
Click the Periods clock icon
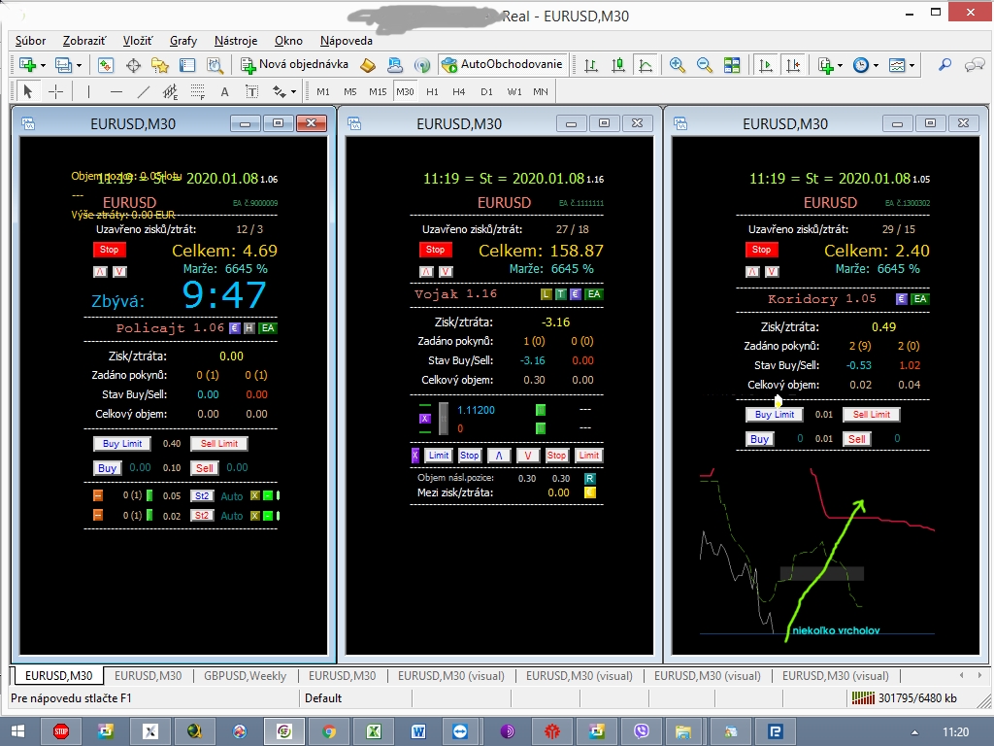coord(860,65)
